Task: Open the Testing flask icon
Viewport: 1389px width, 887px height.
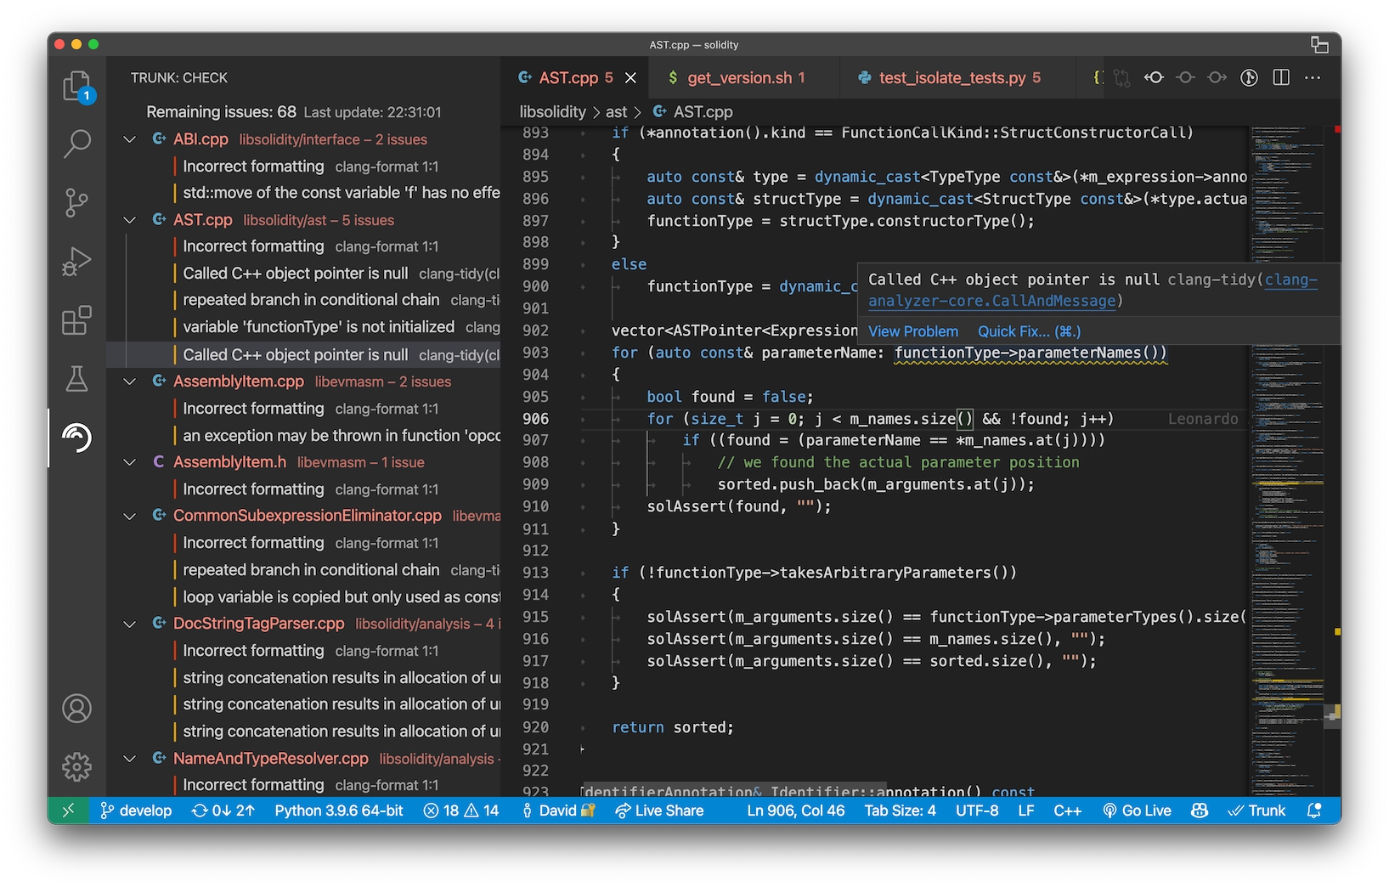Action: tap(76, 379)
